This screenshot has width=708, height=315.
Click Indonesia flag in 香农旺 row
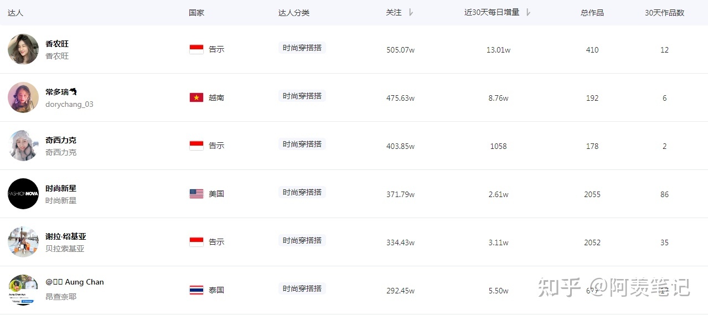coord(197,49)
